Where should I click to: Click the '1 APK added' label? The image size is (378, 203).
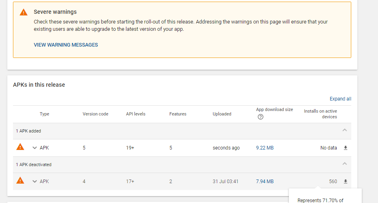[28, 131]
